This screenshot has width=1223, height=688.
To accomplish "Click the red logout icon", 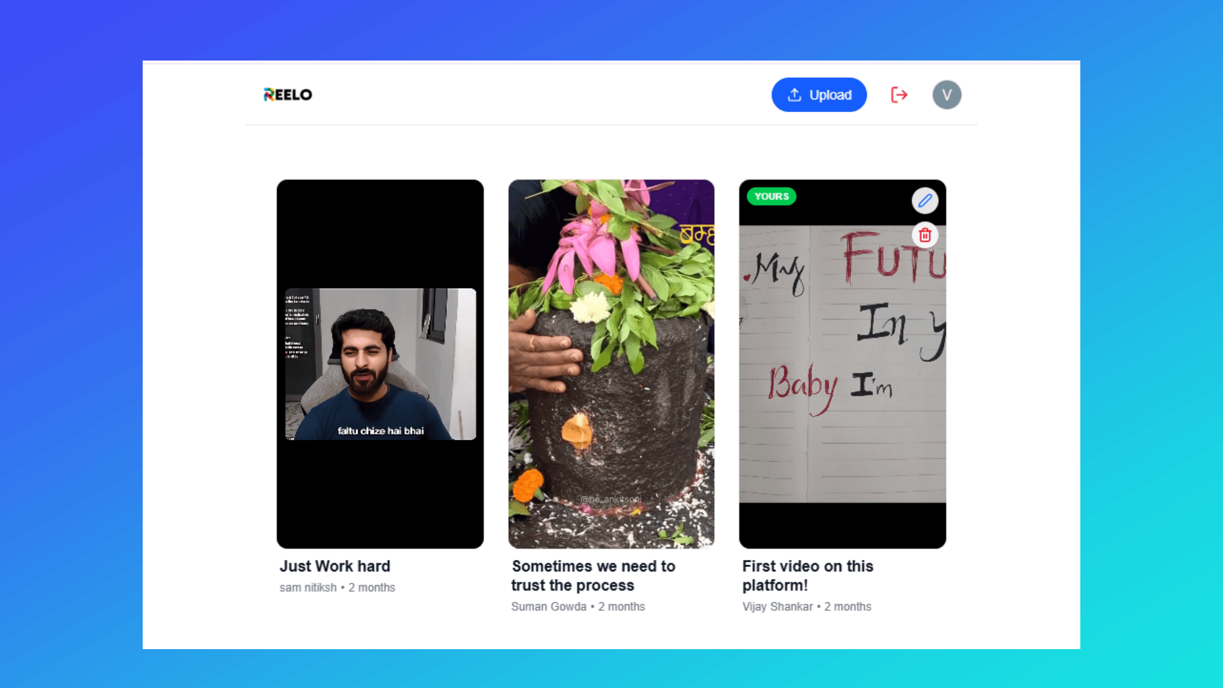I will click(899, 94).
